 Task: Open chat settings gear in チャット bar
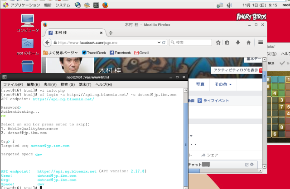(252, 164)
